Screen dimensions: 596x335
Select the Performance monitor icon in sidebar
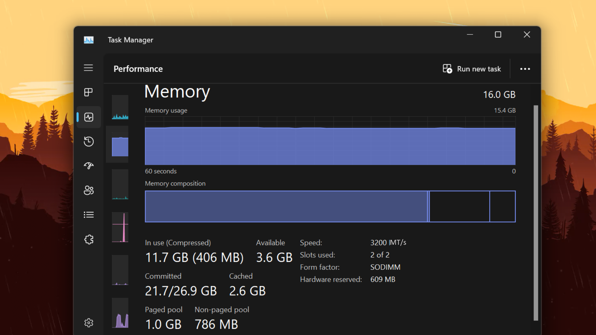(x=89, y=117)
